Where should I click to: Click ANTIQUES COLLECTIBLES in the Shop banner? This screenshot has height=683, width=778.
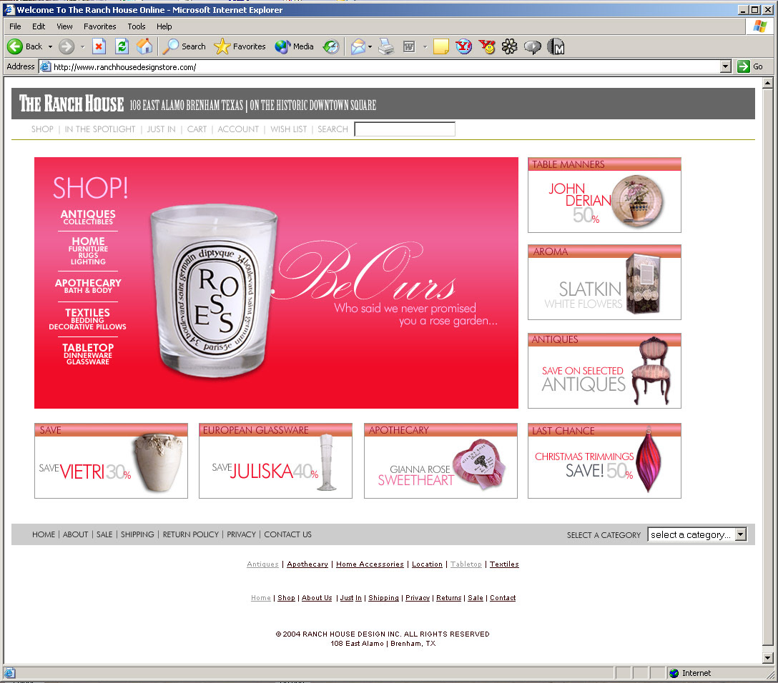click(88, 217)
